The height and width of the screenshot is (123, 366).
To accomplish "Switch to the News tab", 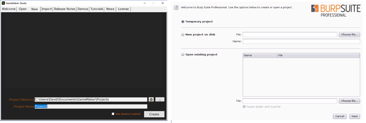I will [x=110, y=9].
